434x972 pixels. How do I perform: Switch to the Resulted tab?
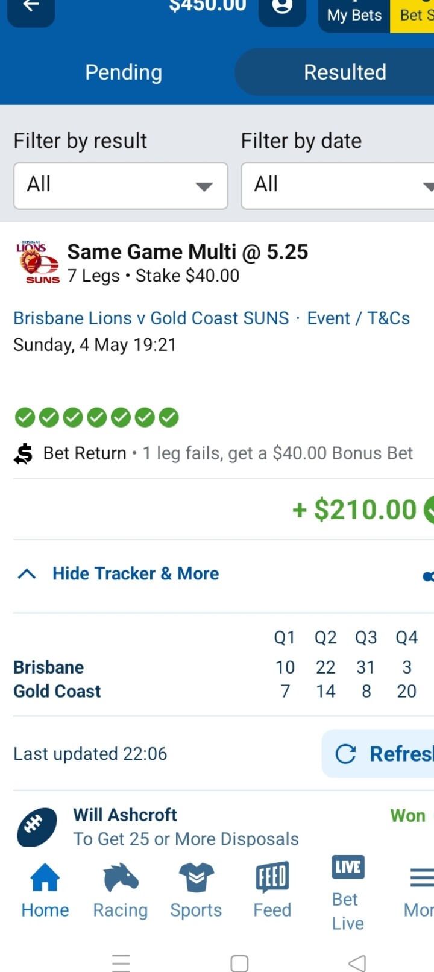(x=345, y=72)
